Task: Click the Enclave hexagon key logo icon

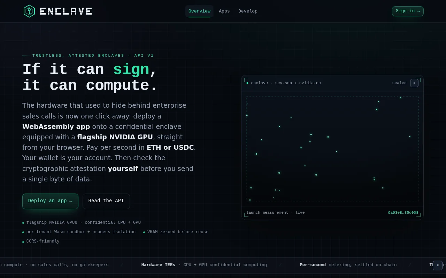Action: coord(29,11)
